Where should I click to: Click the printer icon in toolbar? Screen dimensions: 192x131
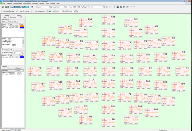pyautogui.click(x=6, y=7)
